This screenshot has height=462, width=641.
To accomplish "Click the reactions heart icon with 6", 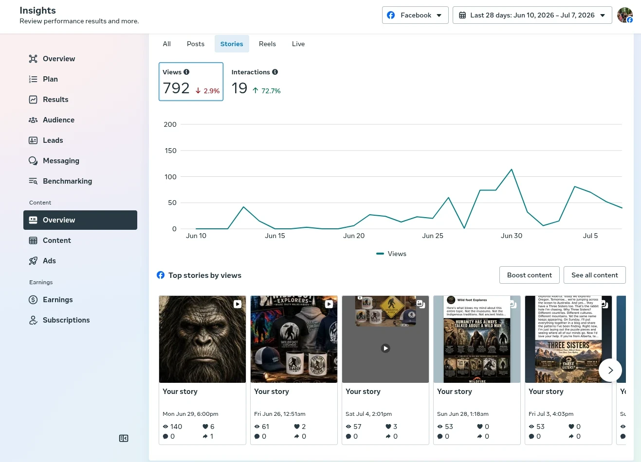I will pos(205,427).
